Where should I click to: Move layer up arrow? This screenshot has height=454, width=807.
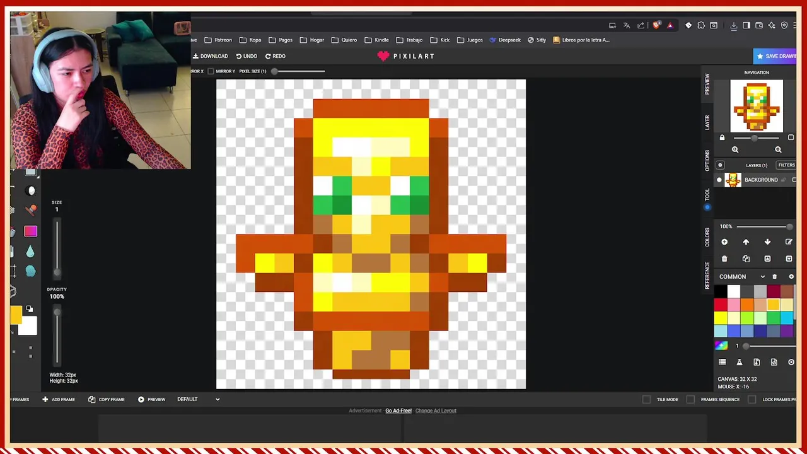tap(746, 242)
